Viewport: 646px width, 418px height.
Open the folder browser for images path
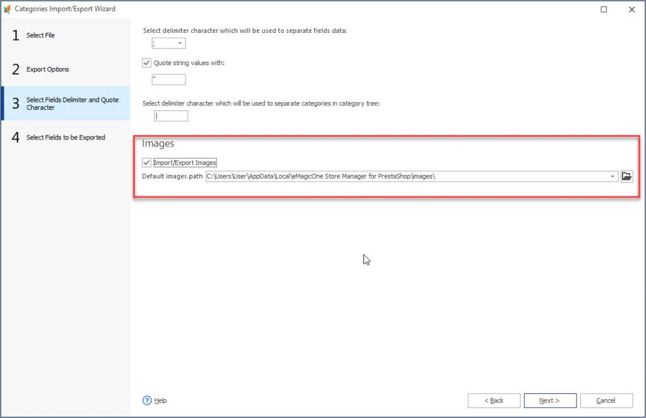click(x=626, y=176)
